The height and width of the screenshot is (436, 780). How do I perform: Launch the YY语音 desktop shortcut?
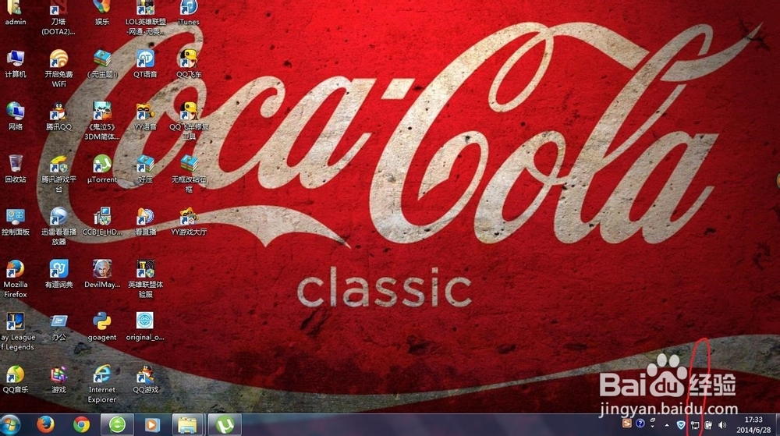[x=145, y=116]
